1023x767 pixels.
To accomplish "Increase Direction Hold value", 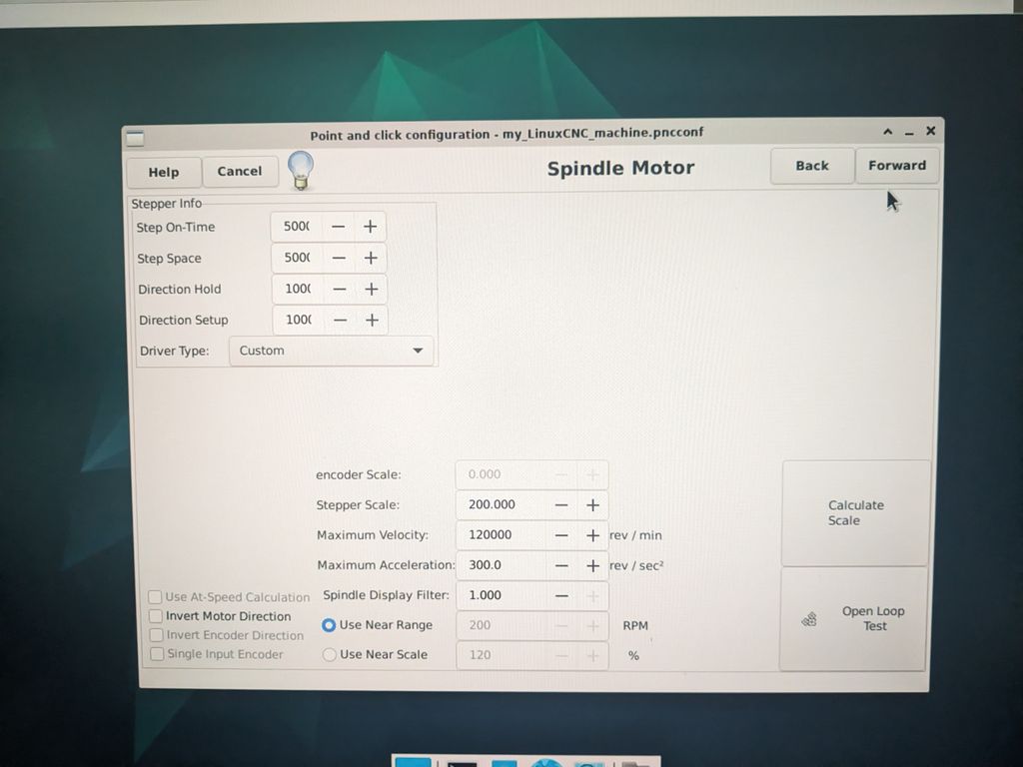I will (371, 289).
